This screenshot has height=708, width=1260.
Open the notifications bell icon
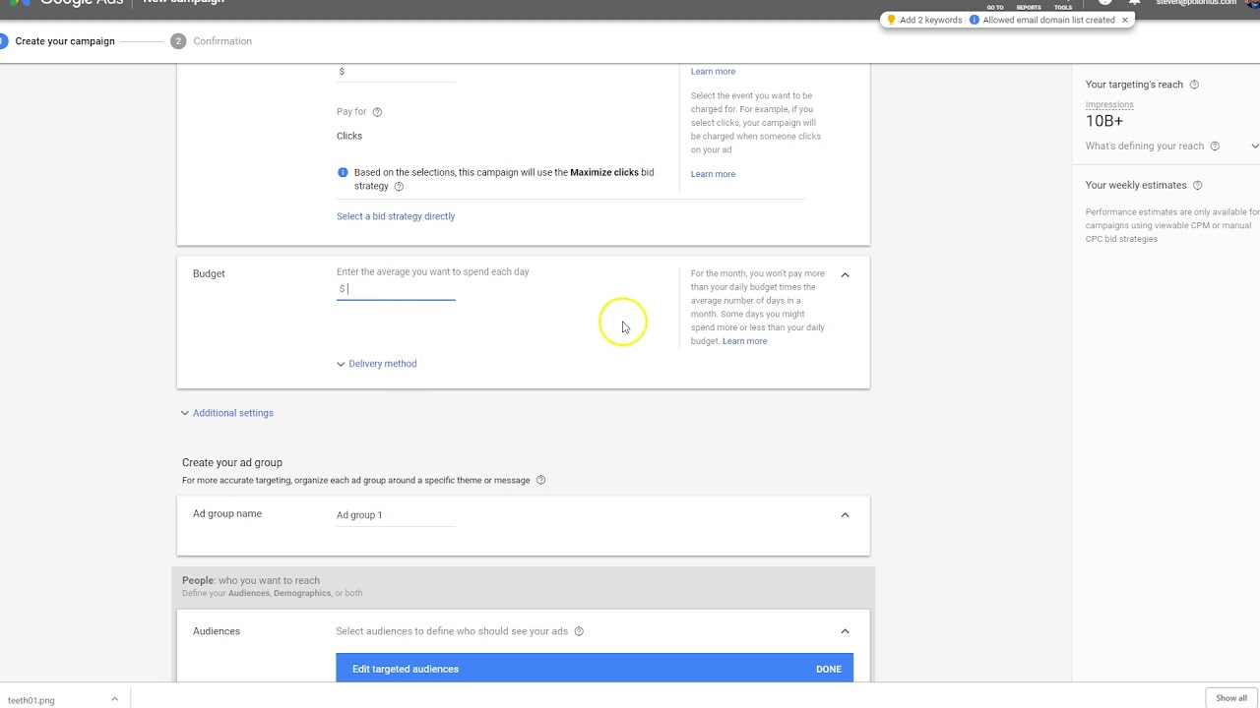1134,3
